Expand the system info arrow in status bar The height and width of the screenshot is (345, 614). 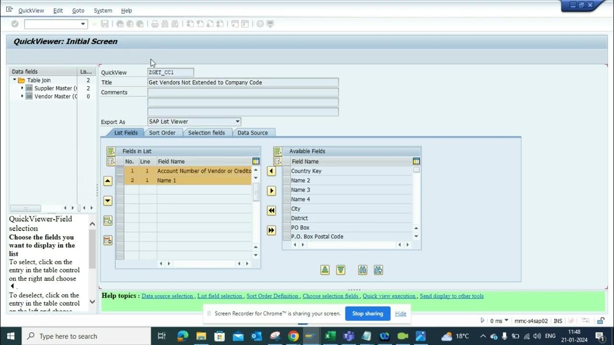[x=483, y=321]
